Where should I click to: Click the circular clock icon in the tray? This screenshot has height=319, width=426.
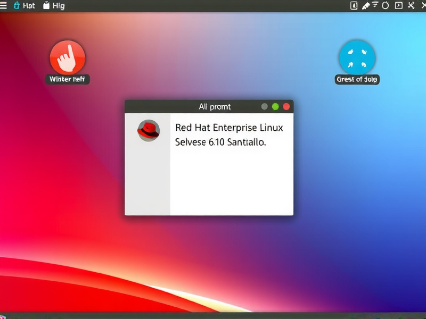coord(386,6)
